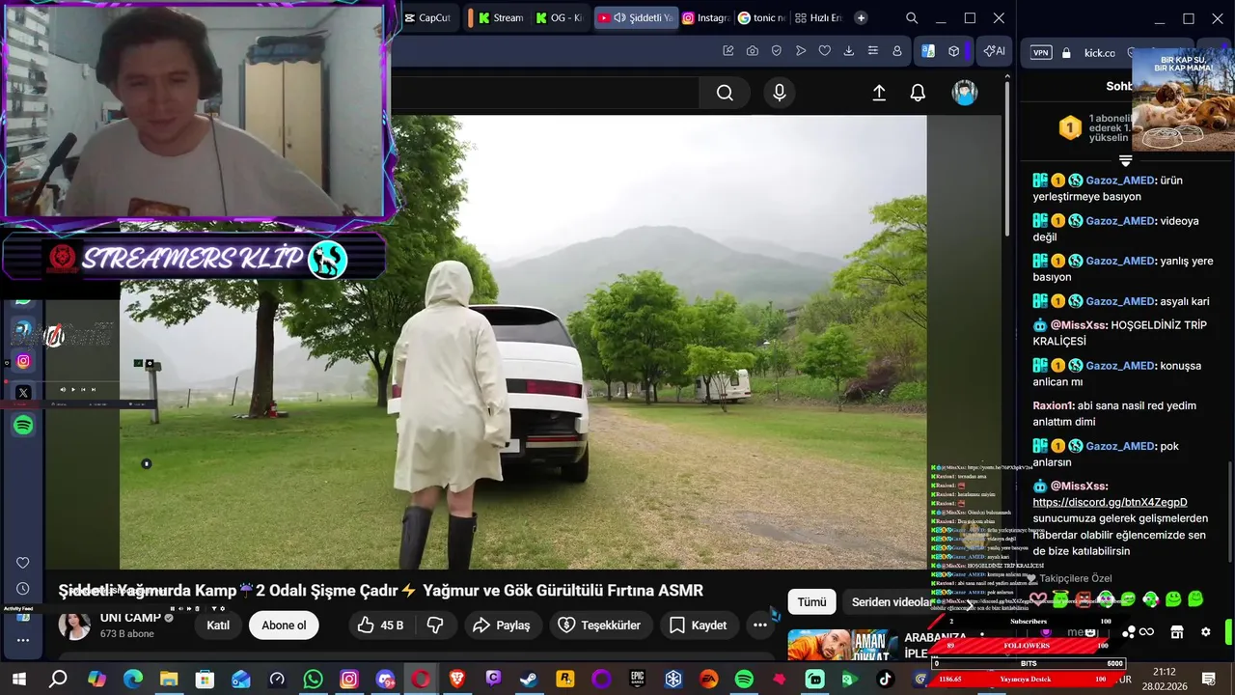
Task: Switch to the Stream Kick tab
Action: point(500,18)
